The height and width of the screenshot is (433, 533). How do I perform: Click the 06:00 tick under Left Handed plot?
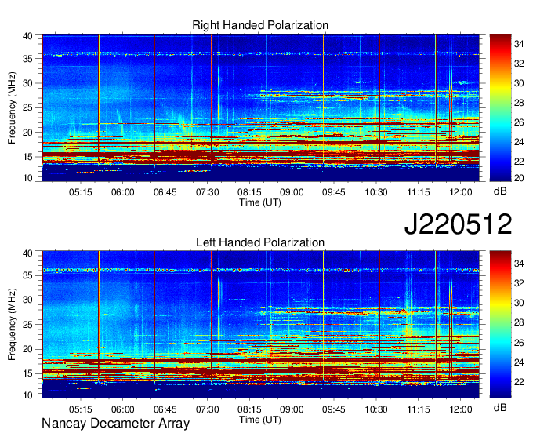pos(123,409)
